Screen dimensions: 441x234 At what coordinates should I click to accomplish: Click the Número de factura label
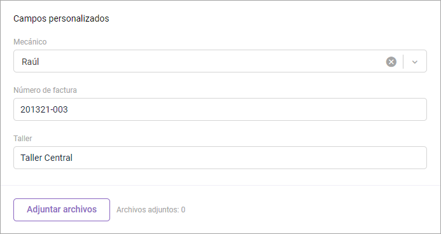45,90
